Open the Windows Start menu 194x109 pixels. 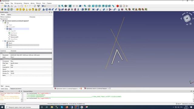(2, 107)
